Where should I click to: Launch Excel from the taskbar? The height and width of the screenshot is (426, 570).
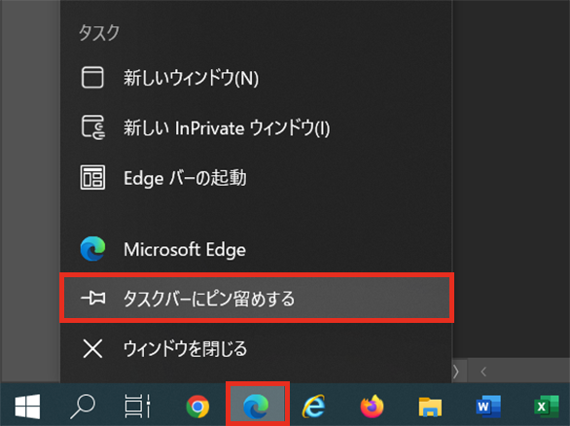pyautogui.click(x=546, y=406)
